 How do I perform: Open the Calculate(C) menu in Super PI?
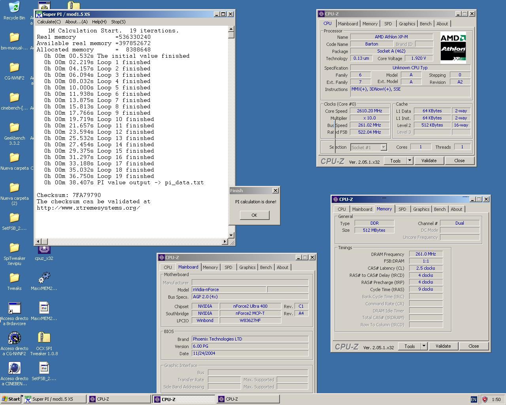pyautogui.click(x=49, y=22)
